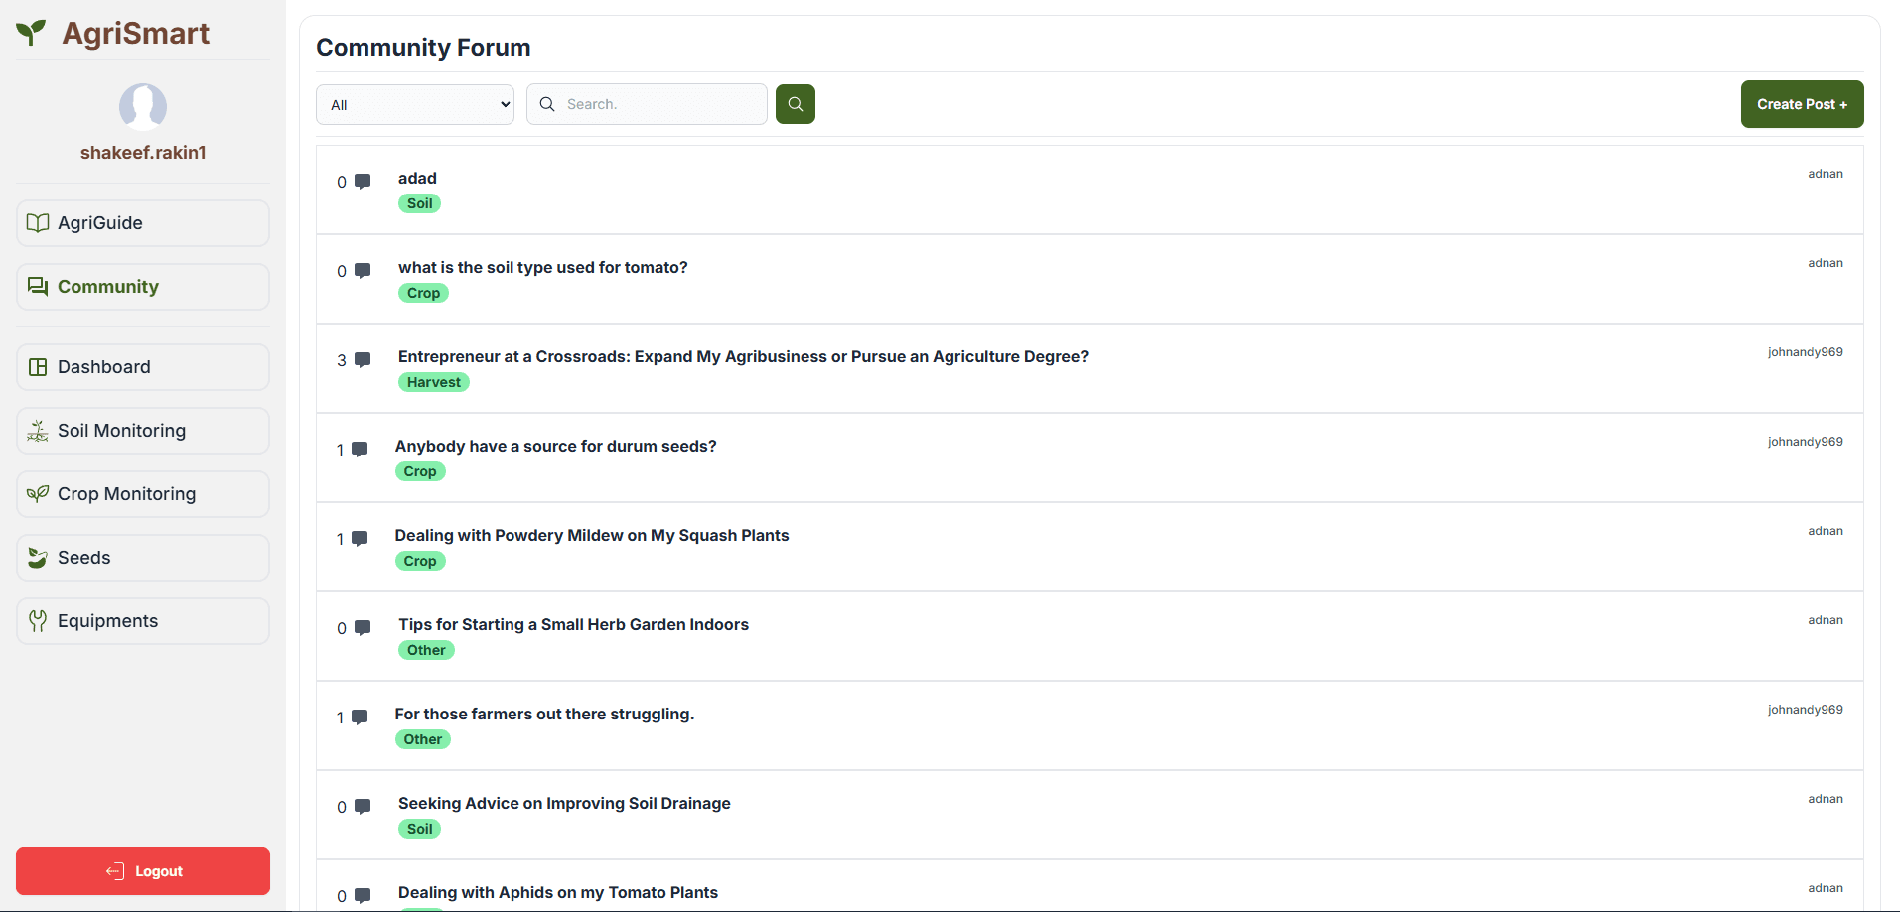Viewport: 1900px width, 912px height.
Task: Click the shakeef.rakin1 profile avatar
Action: click(x=143, y=106)
